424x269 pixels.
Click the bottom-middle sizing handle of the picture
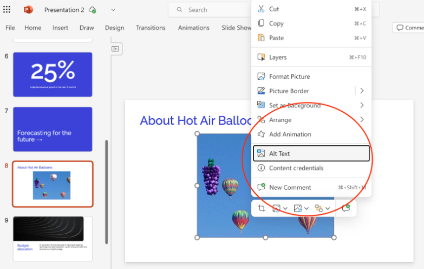[265, 238]
